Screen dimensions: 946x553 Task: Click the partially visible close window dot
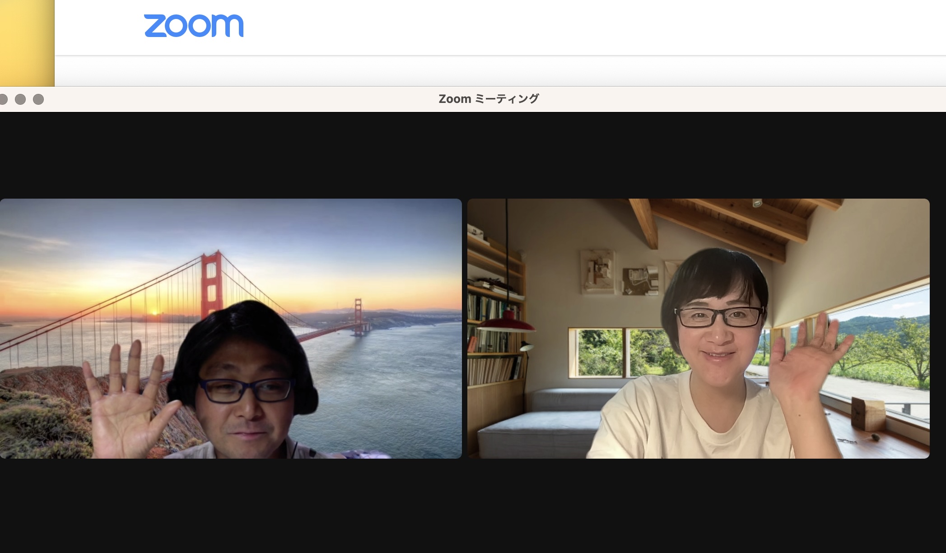pos(4,99)
